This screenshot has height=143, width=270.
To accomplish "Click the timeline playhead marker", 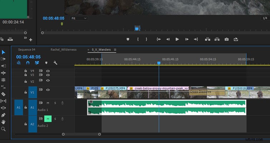I will (x=159, y=63).
